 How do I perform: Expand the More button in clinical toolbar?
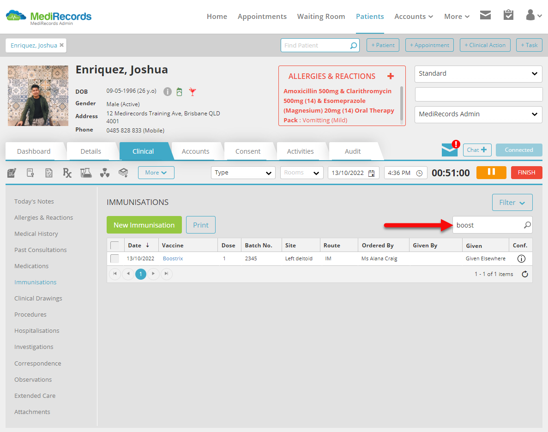click(156, 173)
